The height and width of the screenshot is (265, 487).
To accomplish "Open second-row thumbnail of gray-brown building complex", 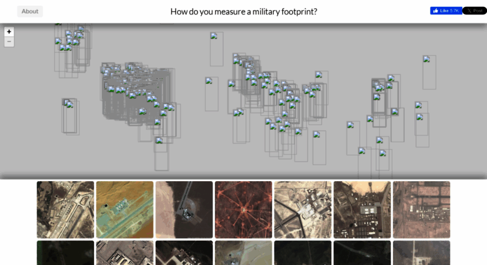I will 125,253.
